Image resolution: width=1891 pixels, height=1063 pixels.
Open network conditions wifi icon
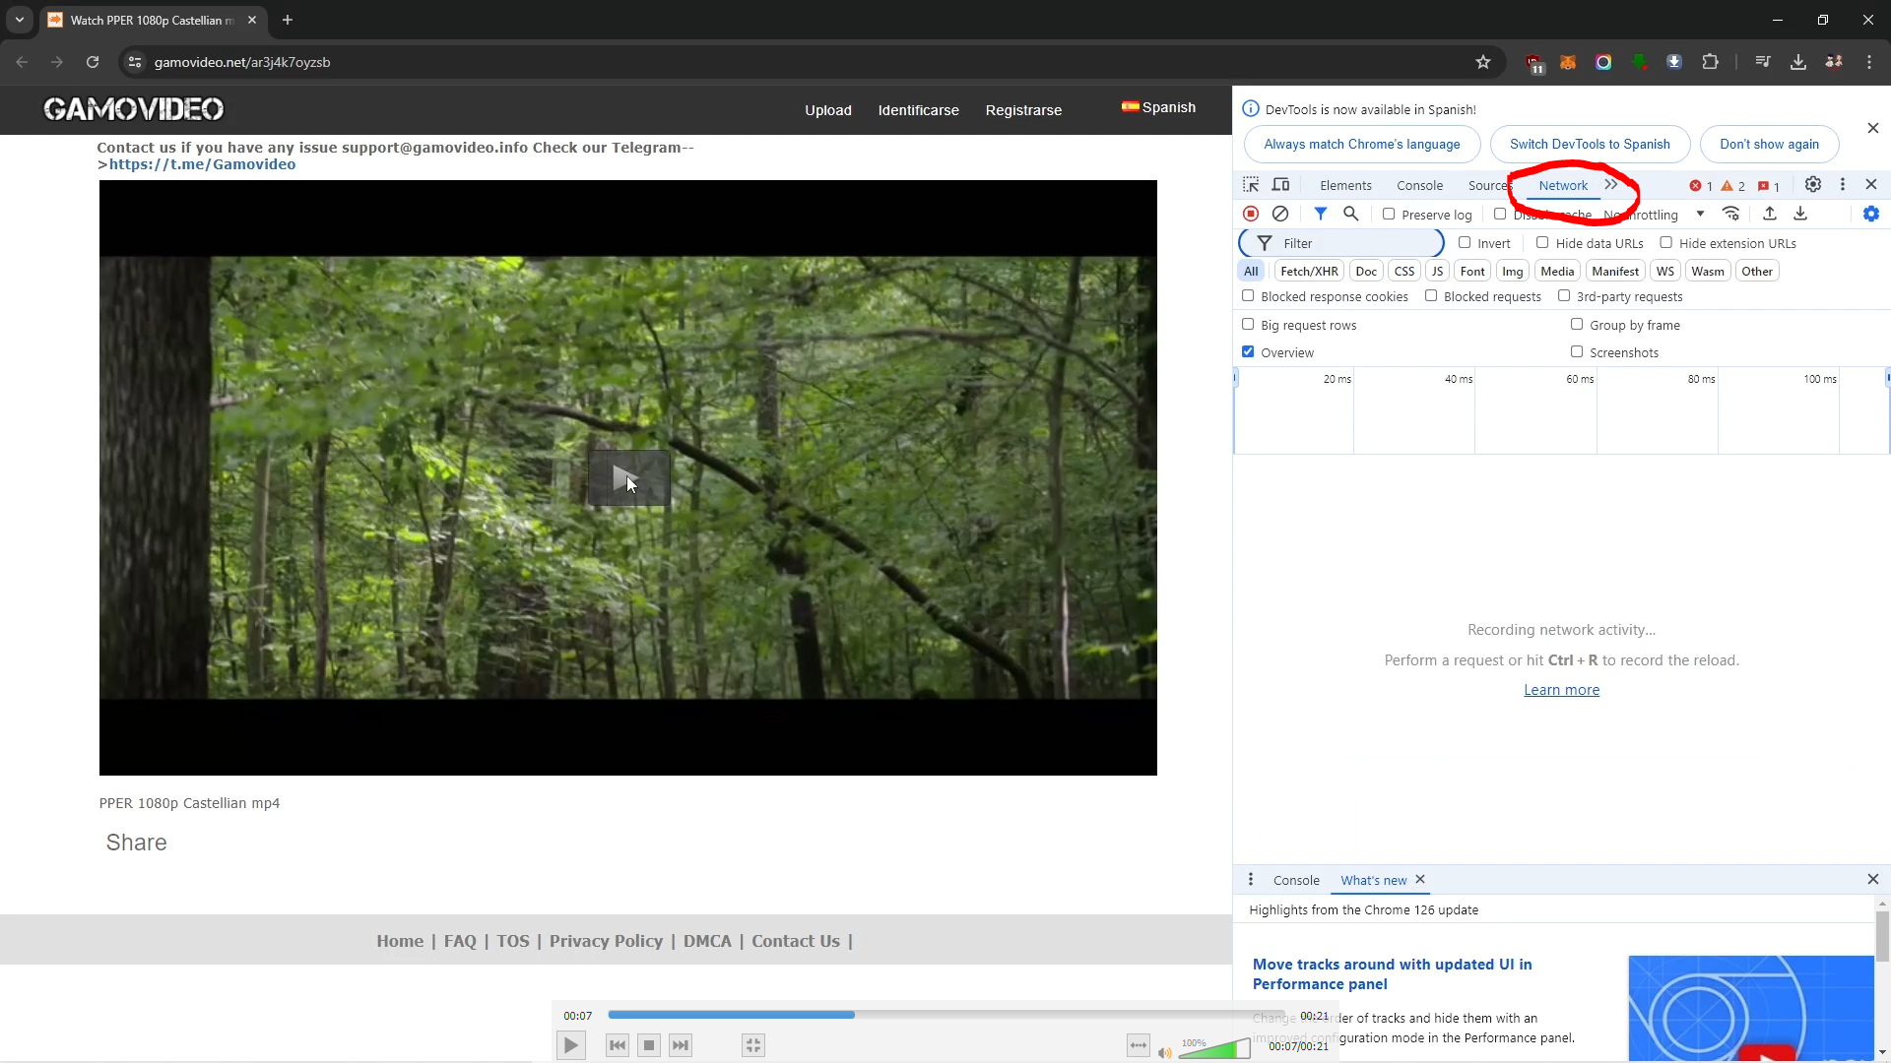(x=1730, y=214)
